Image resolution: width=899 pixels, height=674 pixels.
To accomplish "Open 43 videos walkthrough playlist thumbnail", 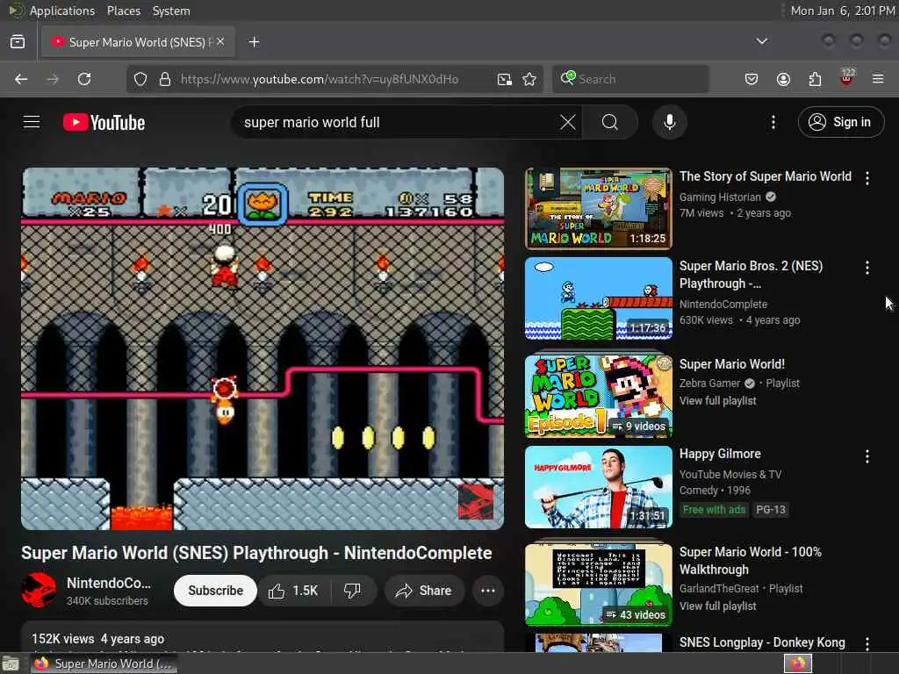I will coord(598,584).
